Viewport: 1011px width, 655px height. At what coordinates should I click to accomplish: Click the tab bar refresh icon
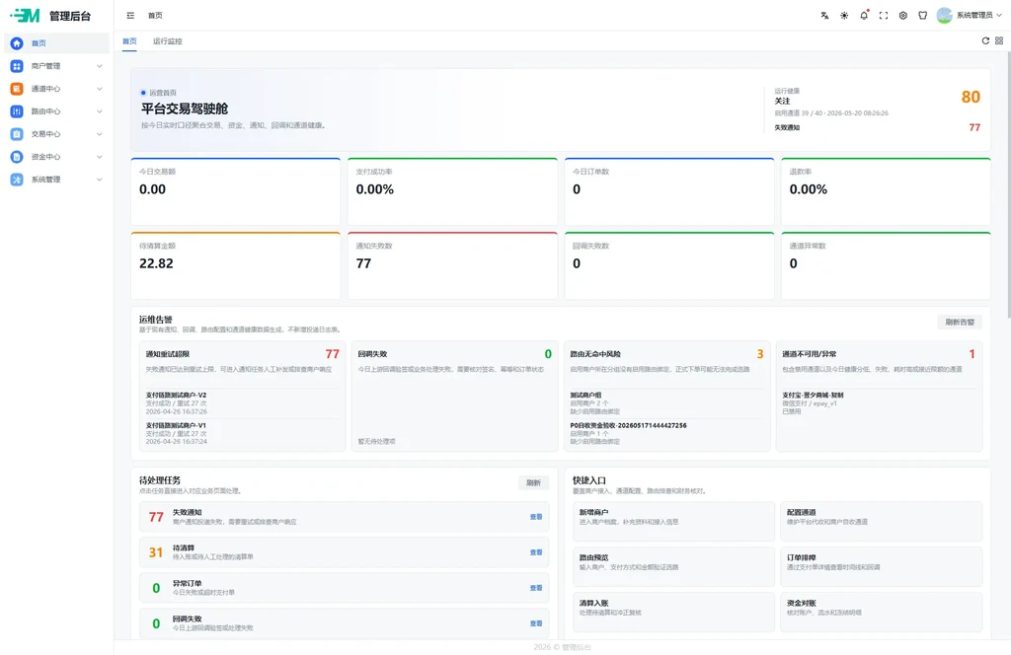[x=985, y=40]
